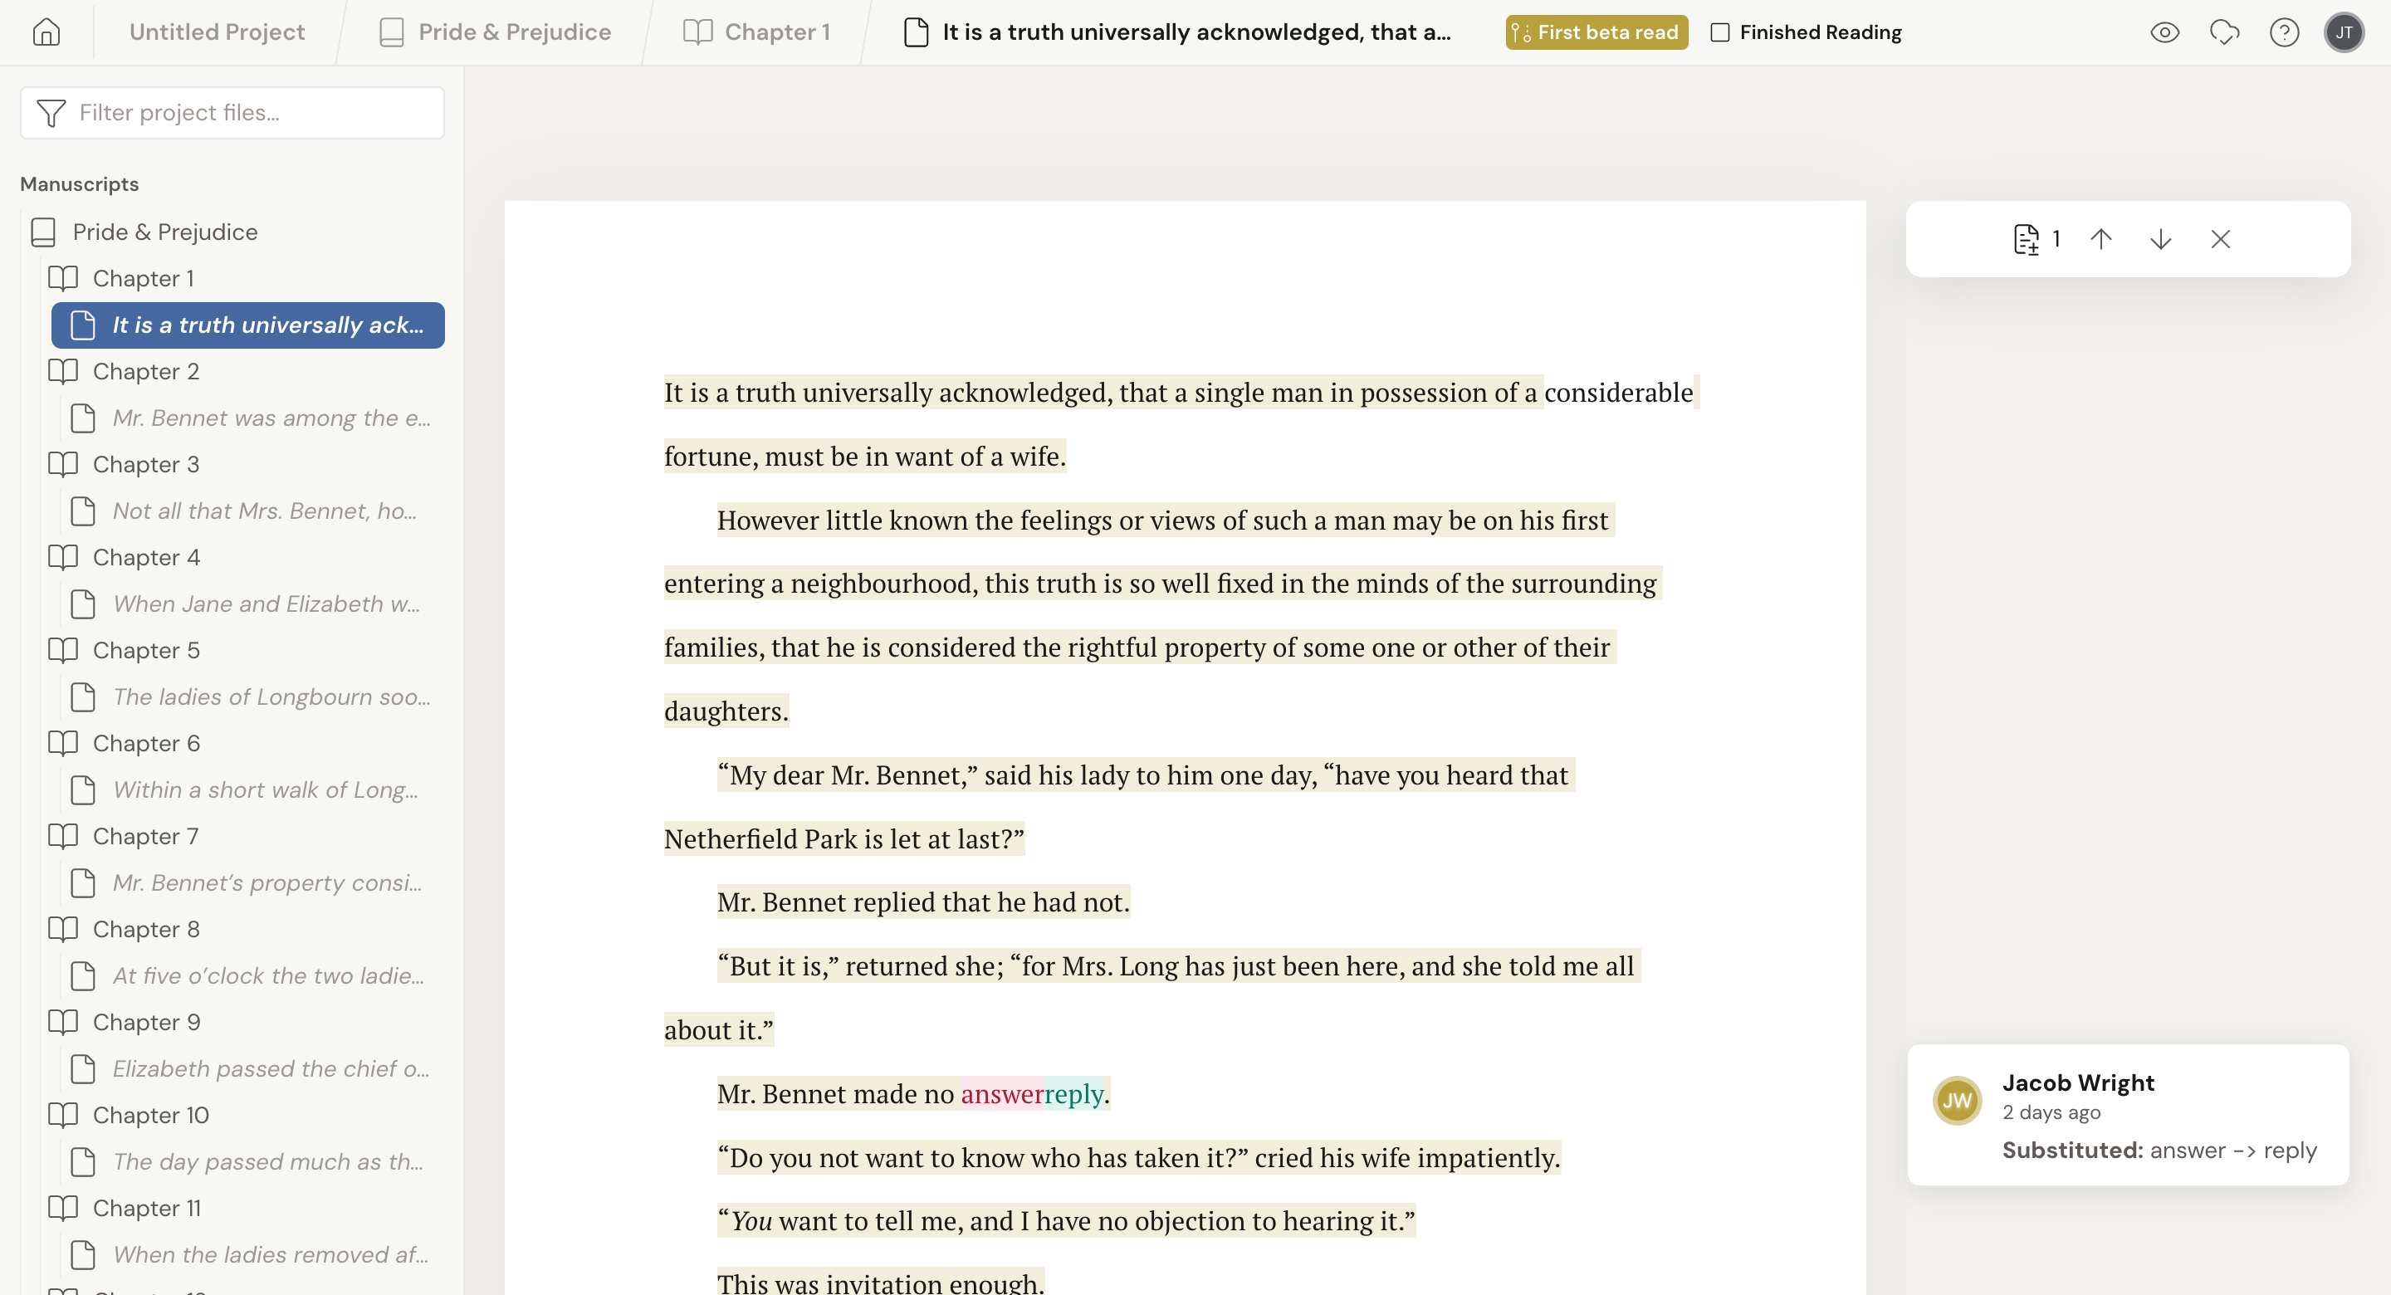
Task: Open 'Mr. Bennet was among the e...' file
Action: [x=271, y=418]
